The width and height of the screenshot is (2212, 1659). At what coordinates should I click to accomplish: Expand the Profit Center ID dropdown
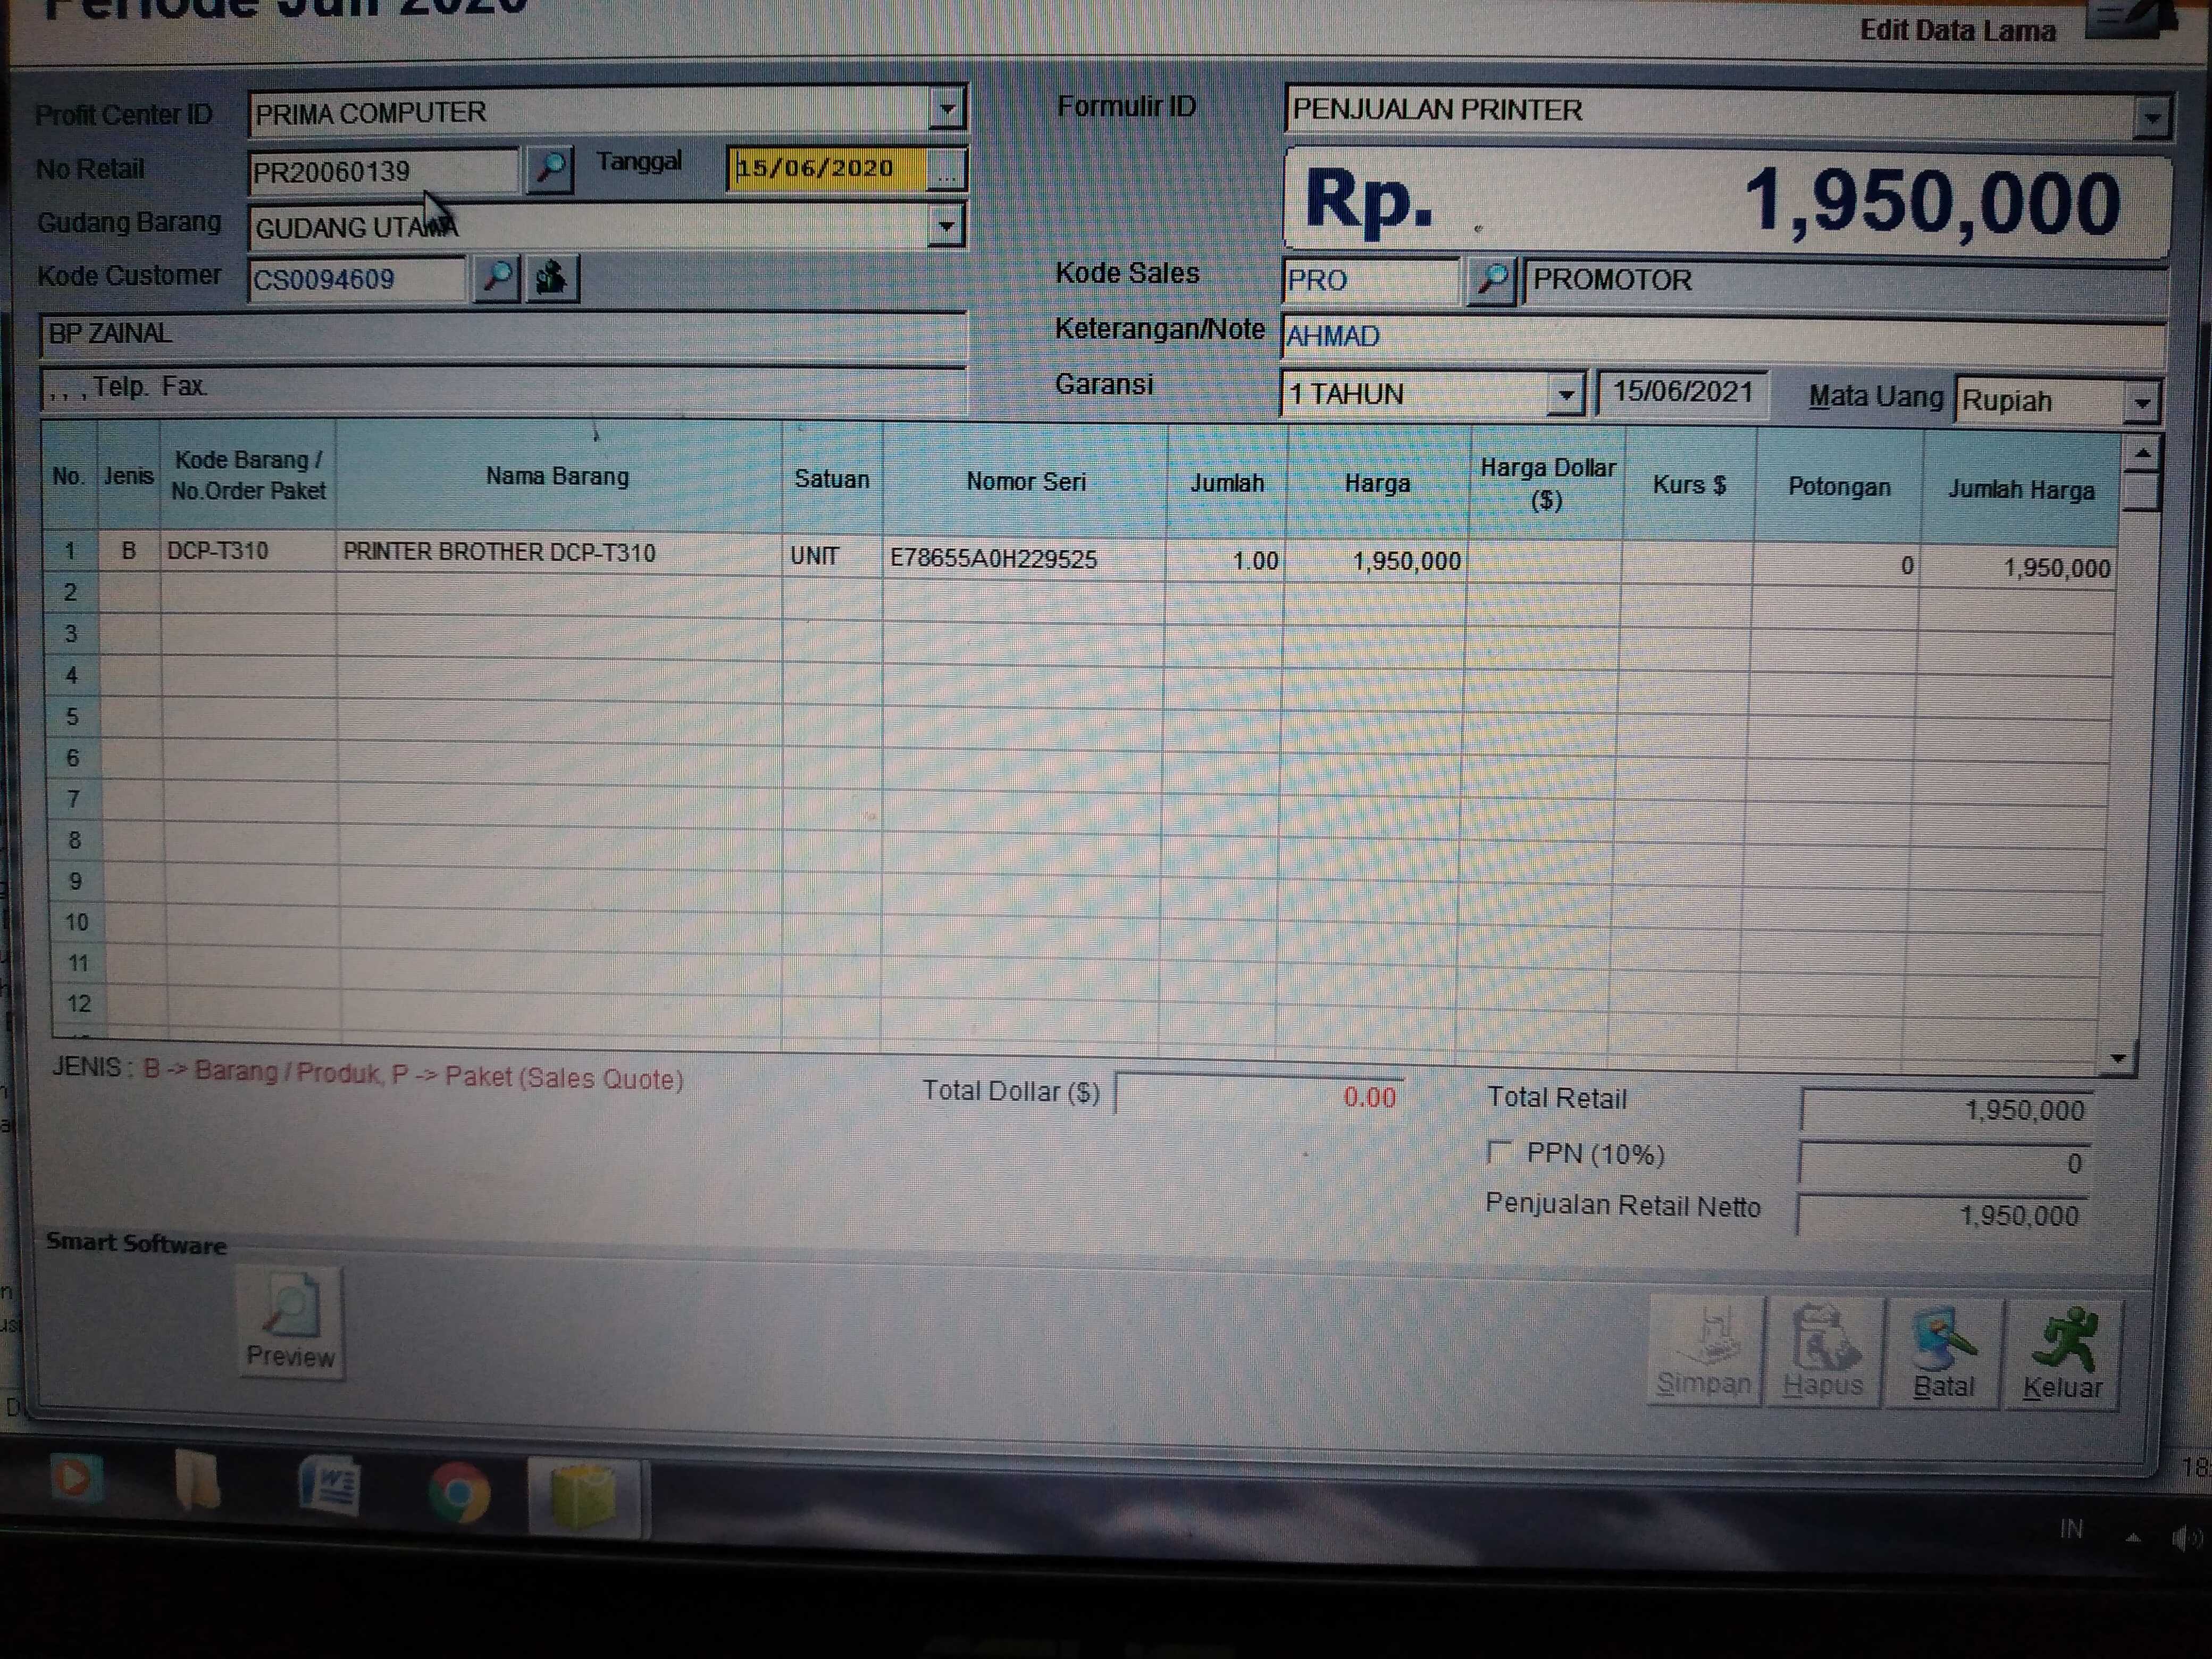[946, 109]
